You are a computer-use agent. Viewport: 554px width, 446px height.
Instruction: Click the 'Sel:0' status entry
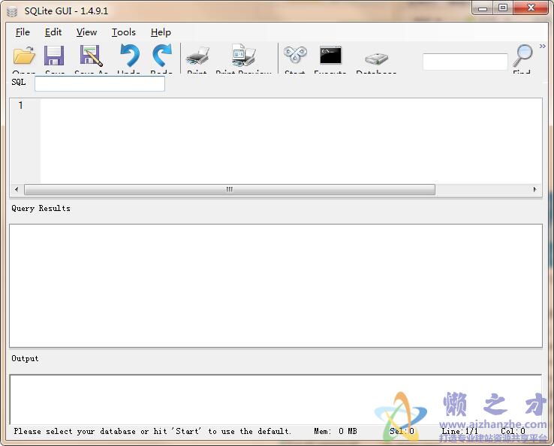[402, 431]
